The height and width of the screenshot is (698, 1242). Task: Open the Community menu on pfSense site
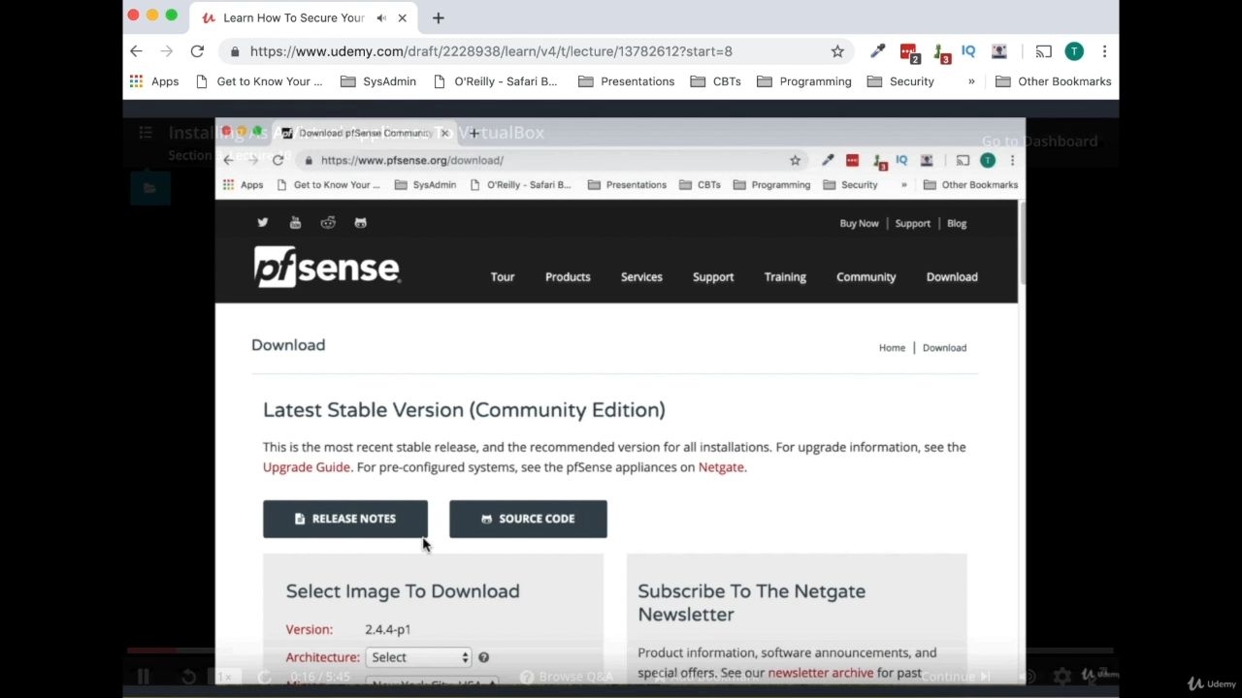pos(866,277)
